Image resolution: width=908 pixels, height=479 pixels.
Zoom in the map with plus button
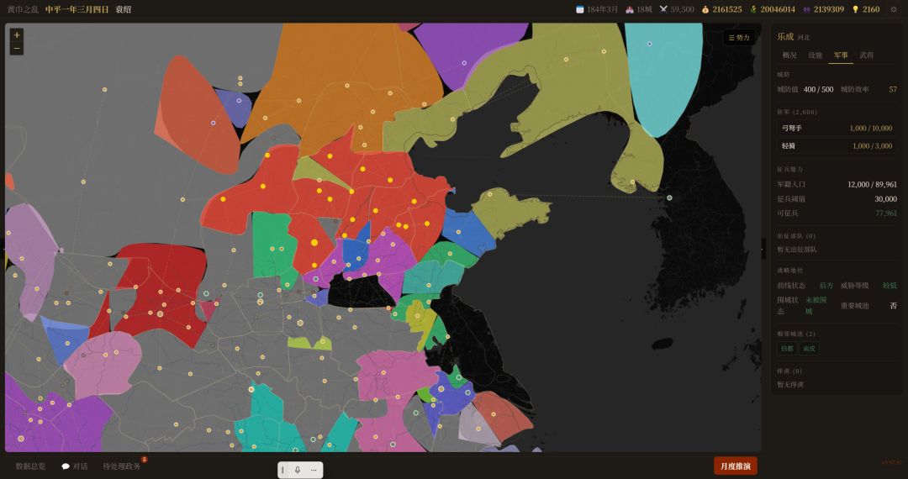coord(17,35)
